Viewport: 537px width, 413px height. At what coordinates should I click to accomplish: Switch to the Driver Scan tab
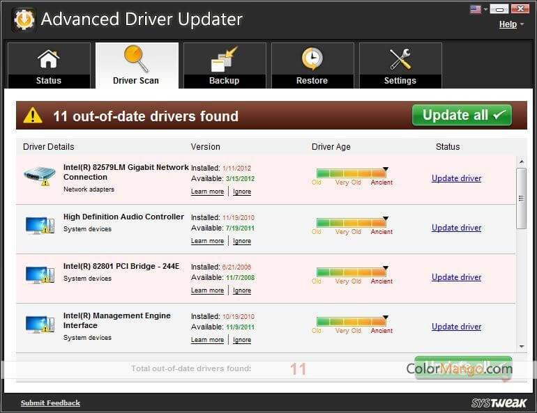click(x=136, y=66)
